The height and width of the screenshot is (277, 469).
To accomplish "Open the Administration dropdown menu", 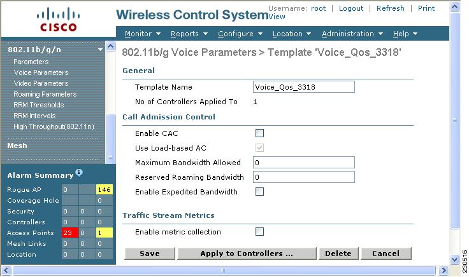I will tap(352, 34).
